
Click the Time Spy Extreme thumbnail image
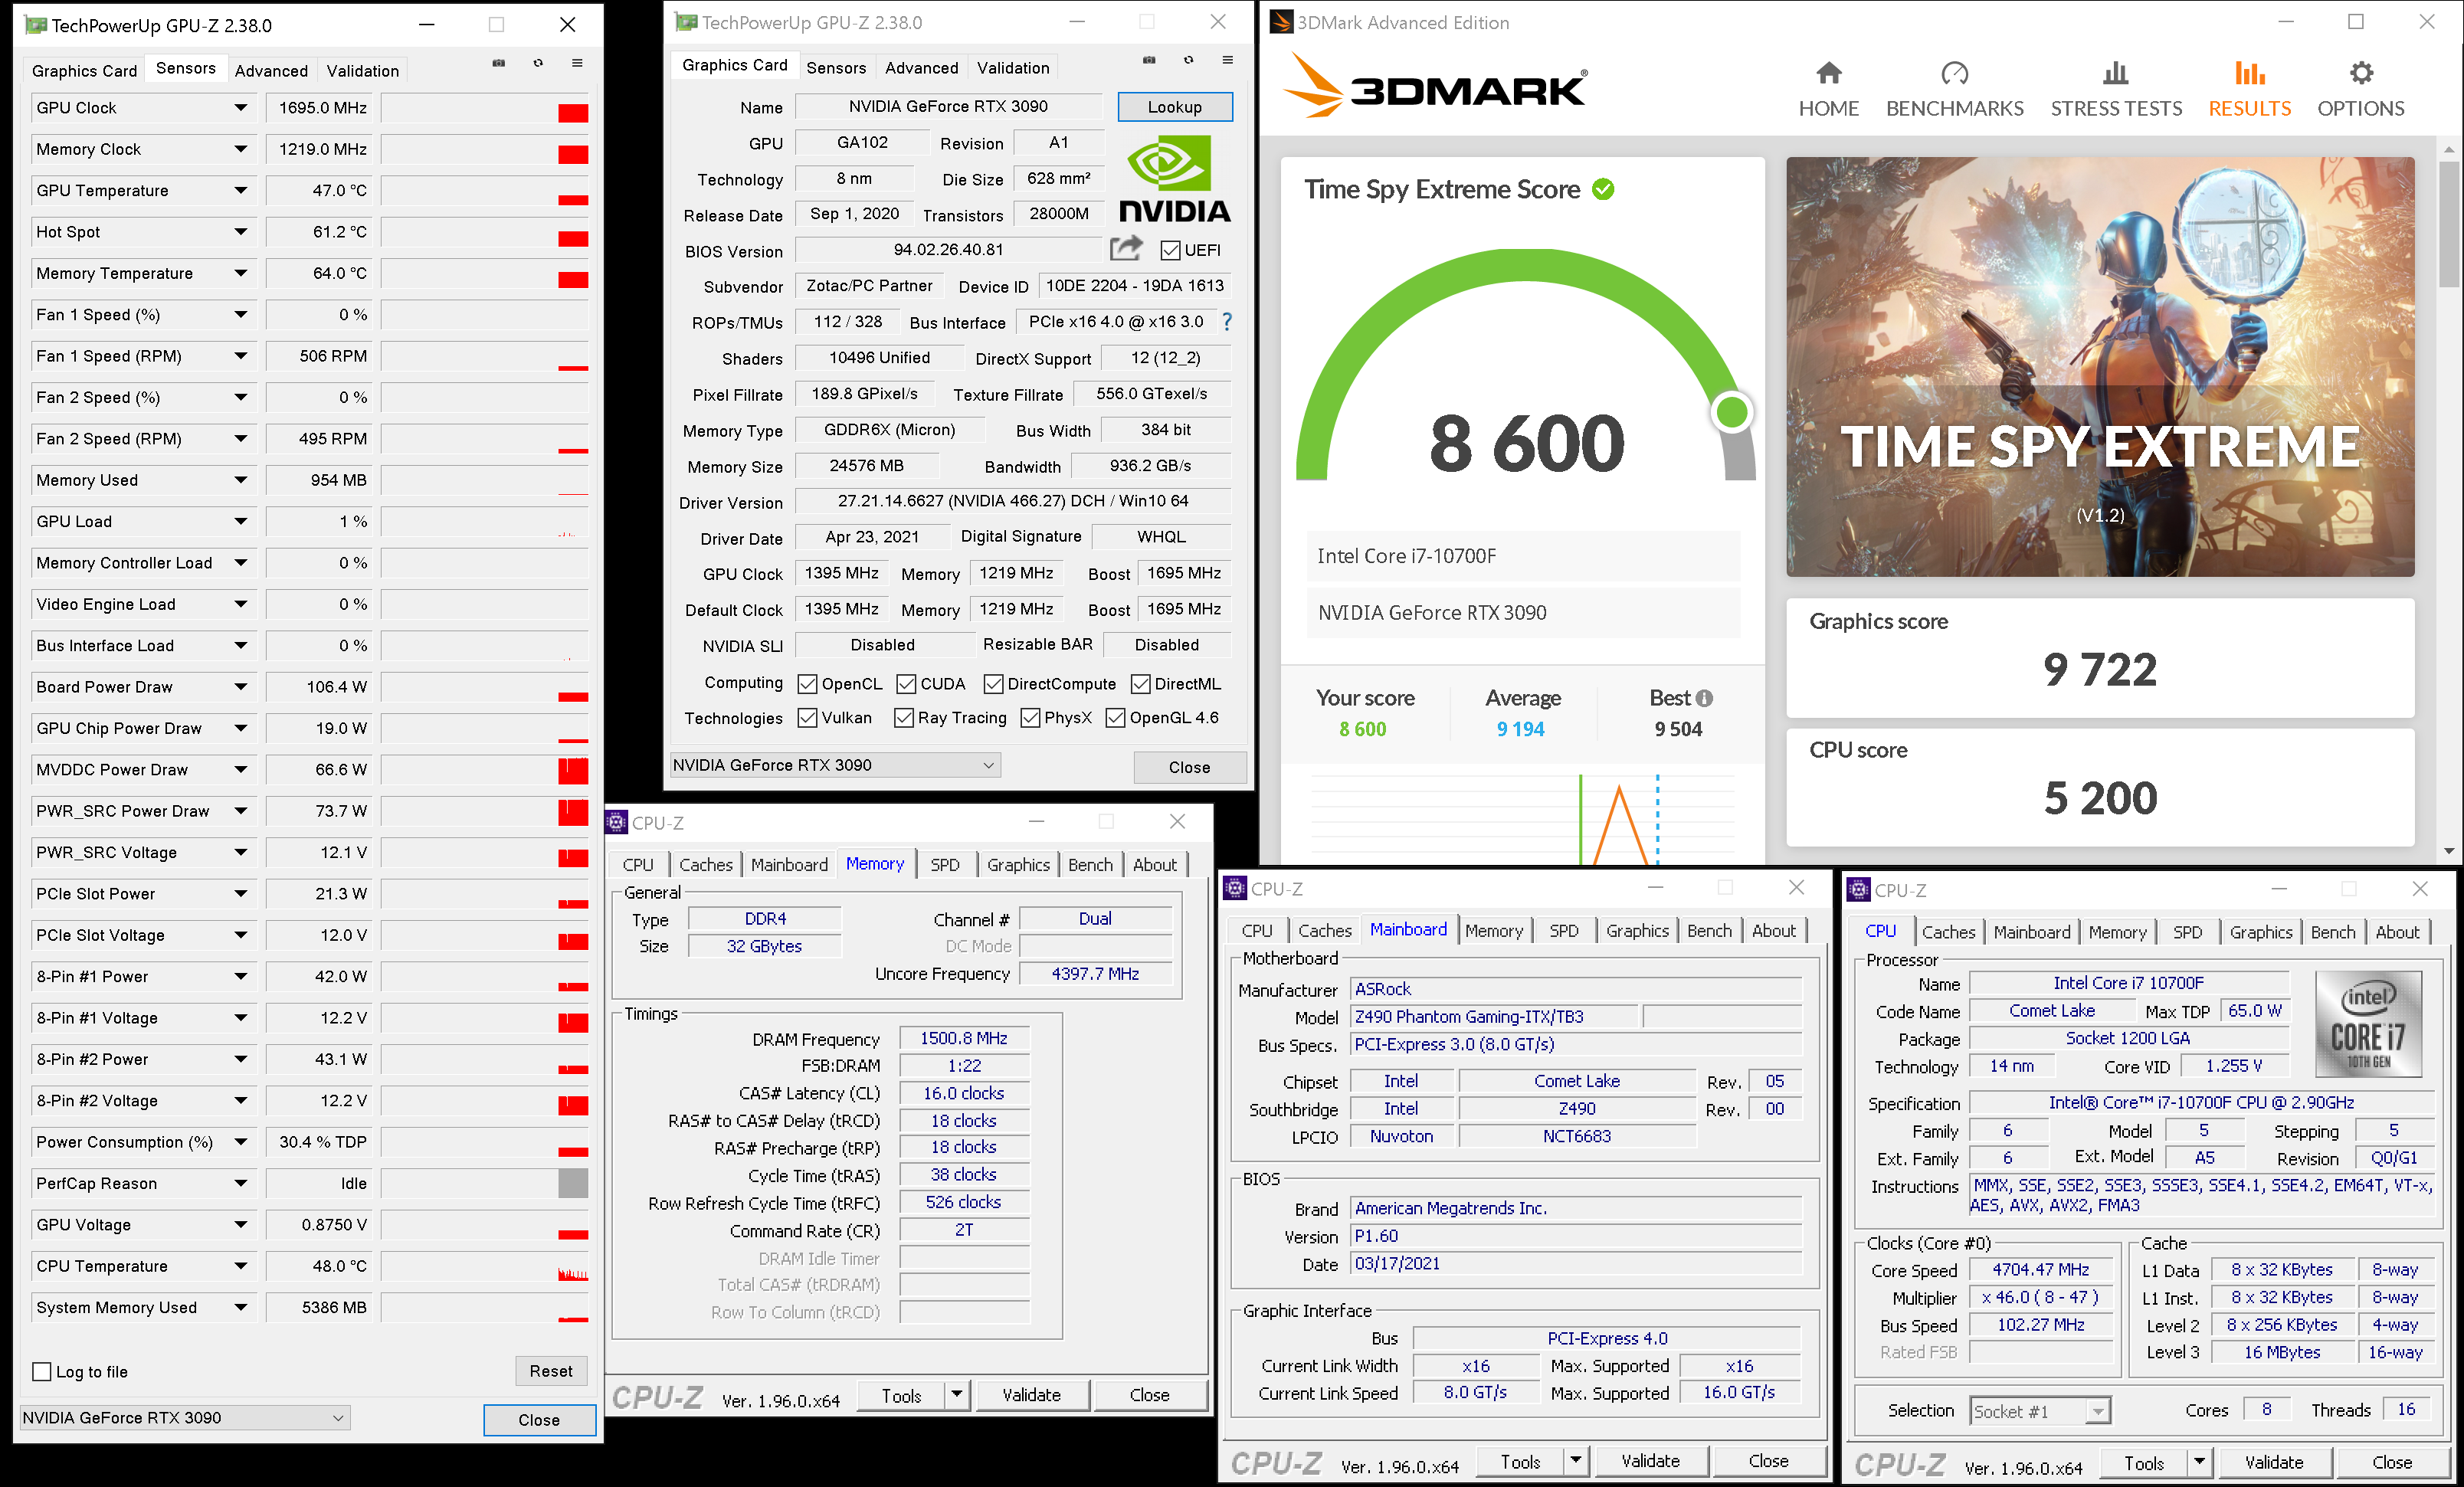(2100, 366)
